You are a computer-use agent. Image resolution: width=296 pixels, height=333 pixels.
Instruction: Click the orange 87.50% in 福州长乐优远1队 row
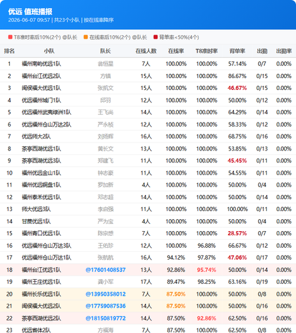(x=176, y=294)
